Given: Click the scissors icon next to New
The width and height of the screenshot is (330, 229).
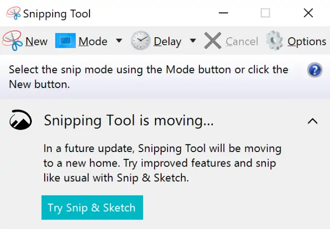Looking at the screenshot, I should (12, 41).
